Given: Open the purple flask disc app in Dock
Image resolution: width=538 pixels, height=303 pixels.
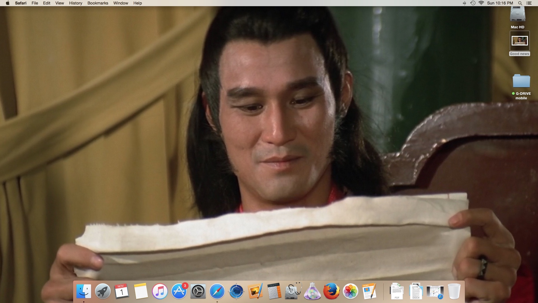Looking at the screenshot, I should (x=312, y=291).
